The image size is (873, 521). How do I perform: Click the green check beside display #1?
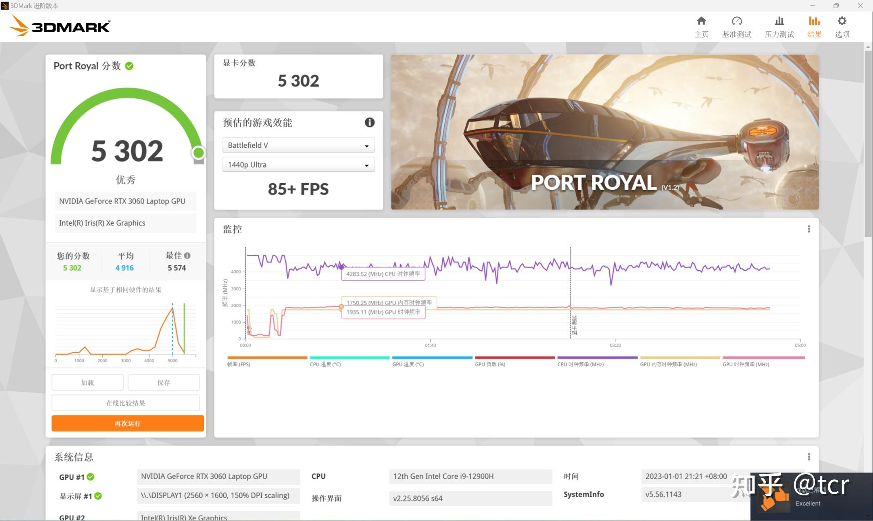[98, 496]
